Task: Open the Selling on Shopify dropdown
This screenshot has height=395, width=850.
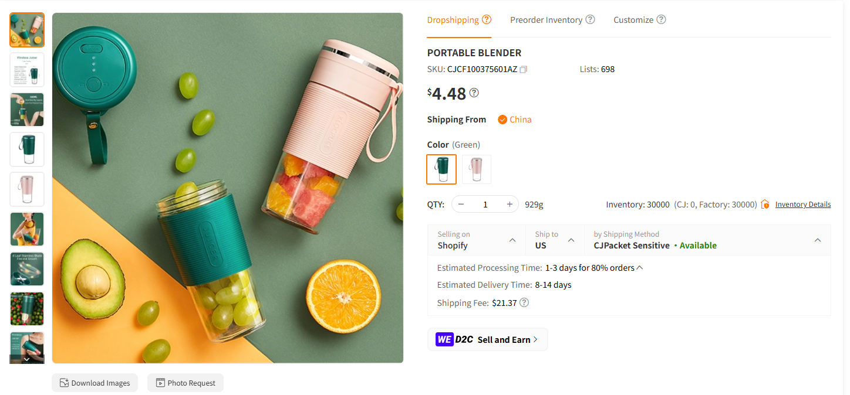Action: 512,240
